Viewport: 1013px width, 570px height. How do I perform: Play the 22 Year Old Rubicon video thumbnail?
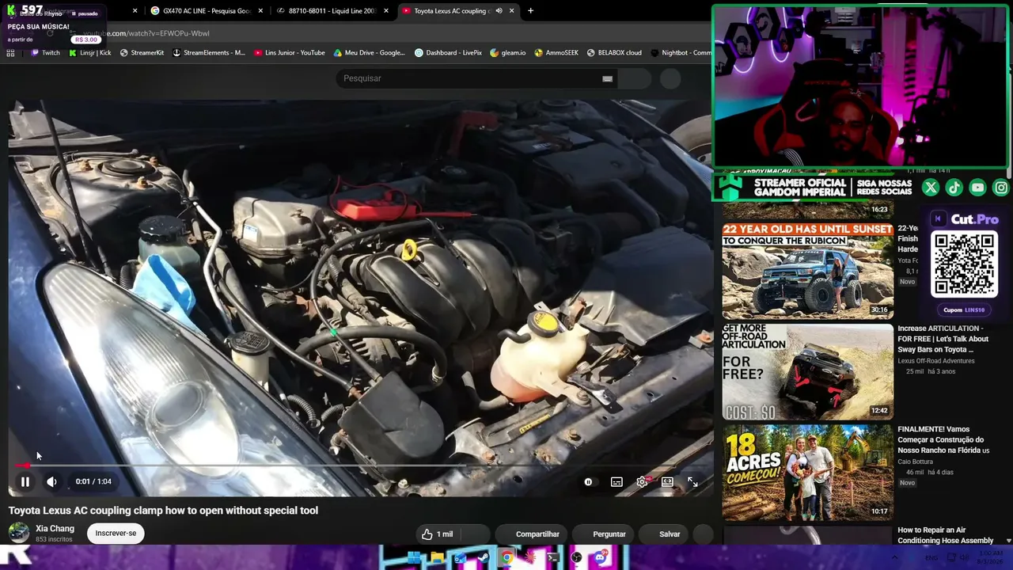(x=807, y=270)
